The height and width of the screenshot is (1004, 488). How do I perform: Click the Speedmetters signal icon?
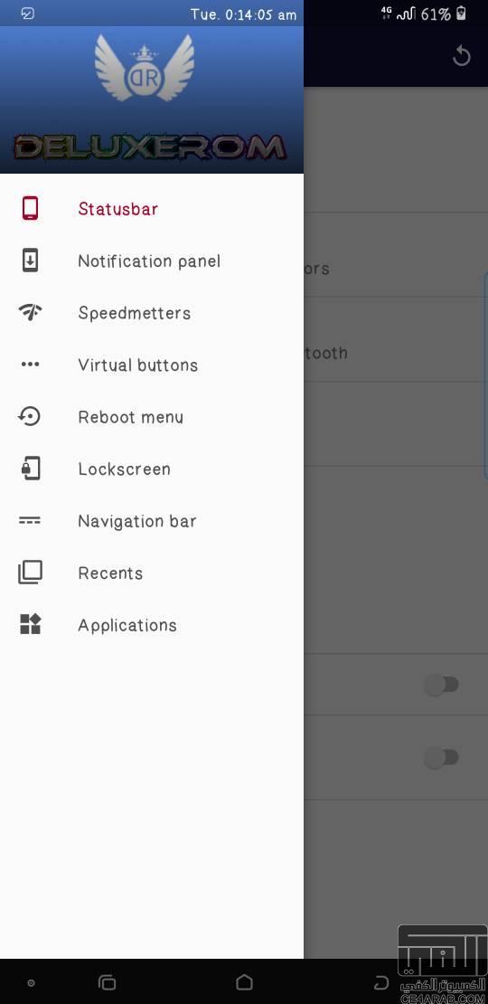click(x=30, y=312)
